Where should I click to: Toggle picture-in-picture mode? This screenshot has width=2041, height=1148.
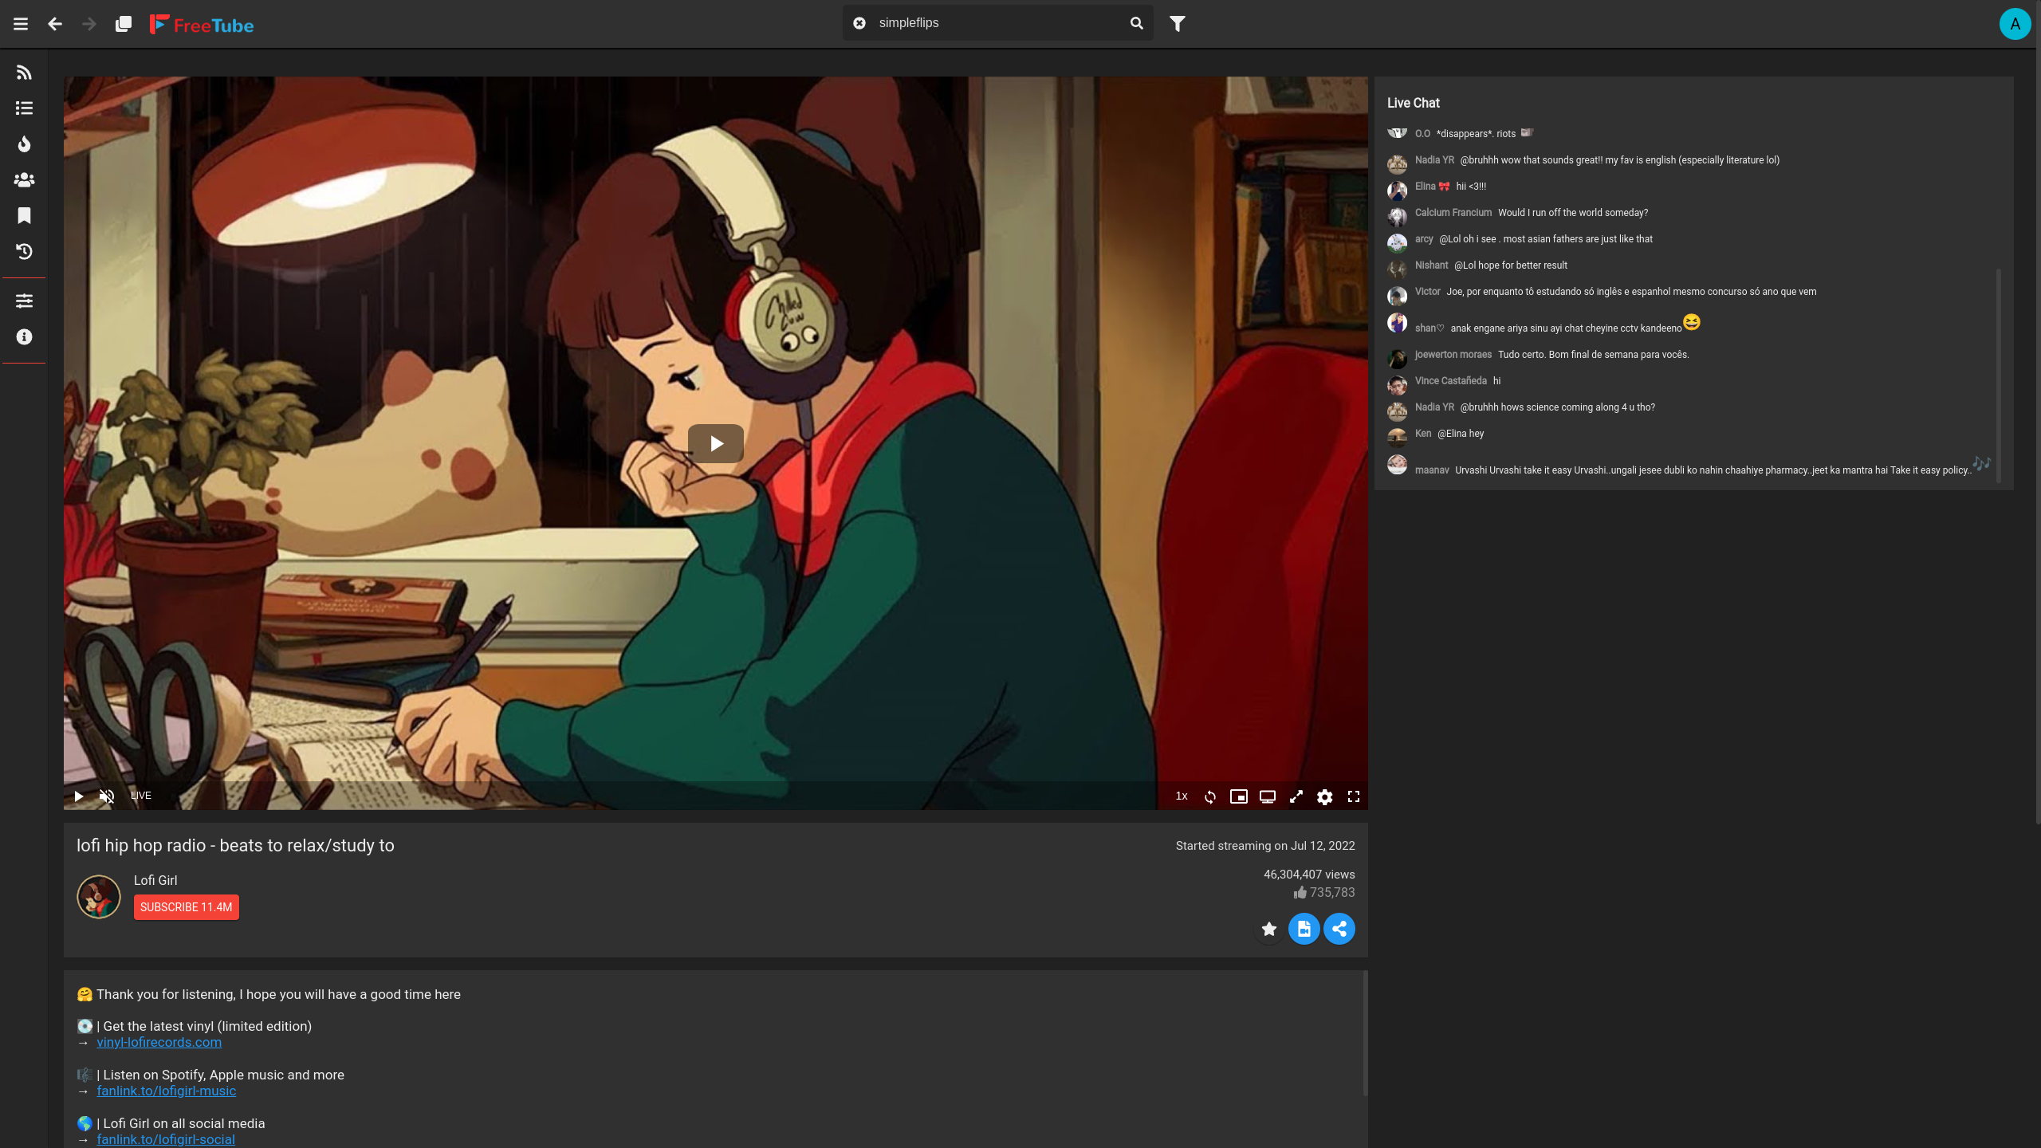(x=1239, y=796)
